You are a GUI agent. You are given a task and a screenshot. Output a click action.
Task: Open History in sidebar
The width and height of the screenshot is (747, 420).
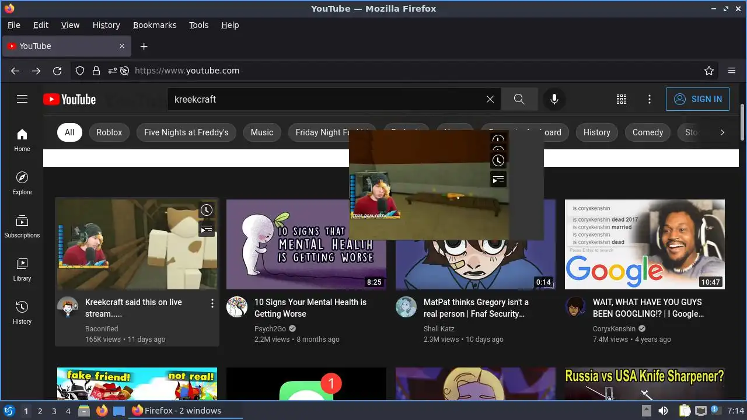point(22,313)
